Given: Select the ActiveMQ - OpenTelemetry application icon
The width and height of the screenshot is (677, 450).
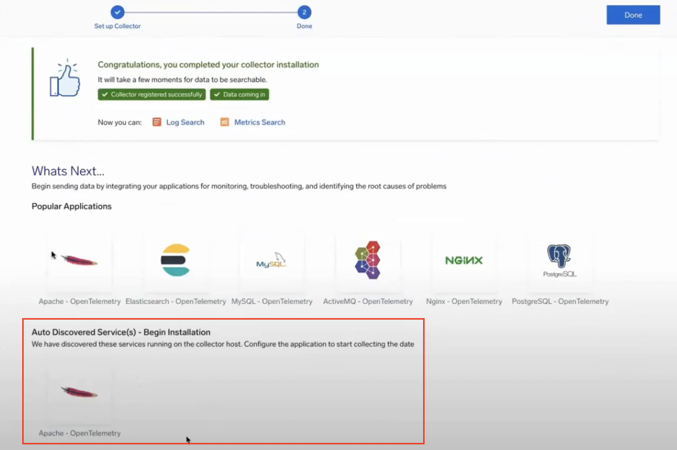Looking at the screenshot, I should 368,260.
